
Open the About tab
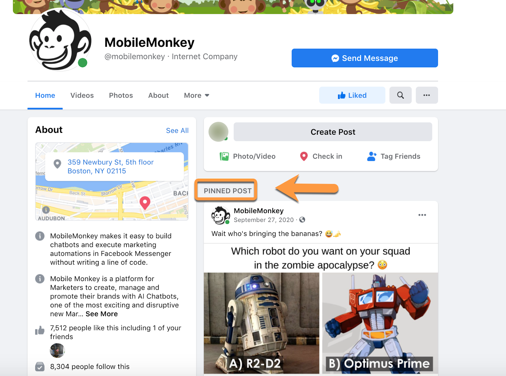tap(158, 96)
